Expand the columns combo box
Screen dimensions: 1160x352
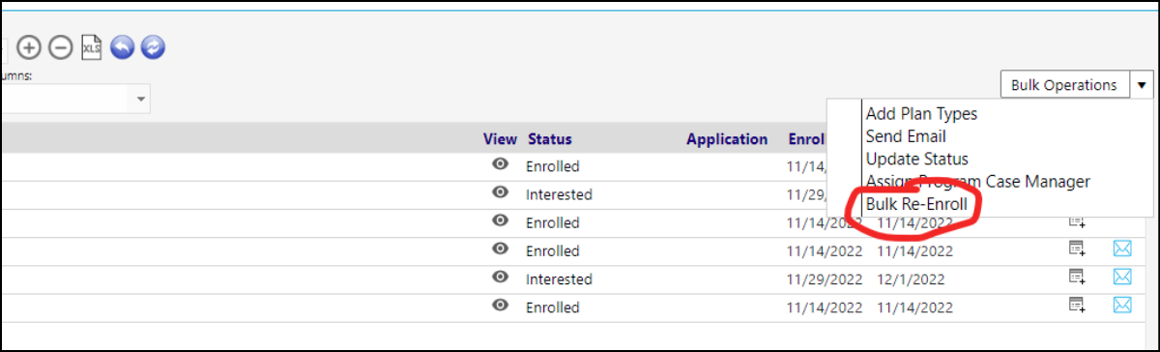click(x=141, y=99)
